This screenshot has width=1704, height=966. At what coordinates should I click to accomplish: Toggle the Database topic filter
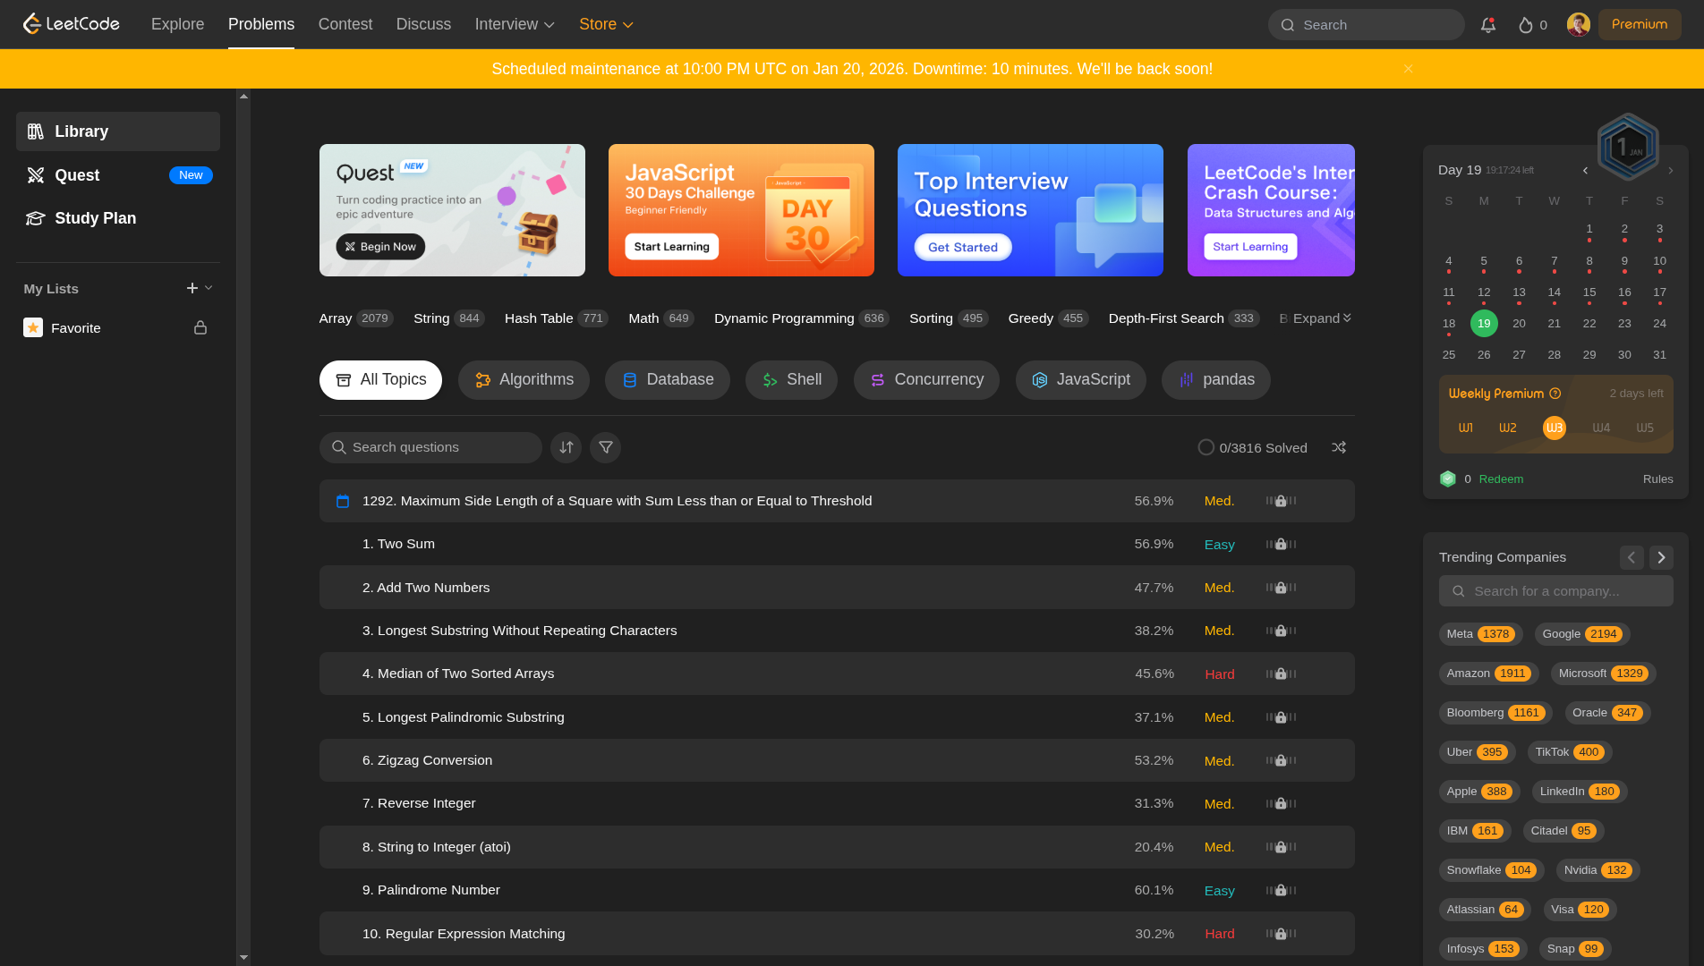pos(668,380)
